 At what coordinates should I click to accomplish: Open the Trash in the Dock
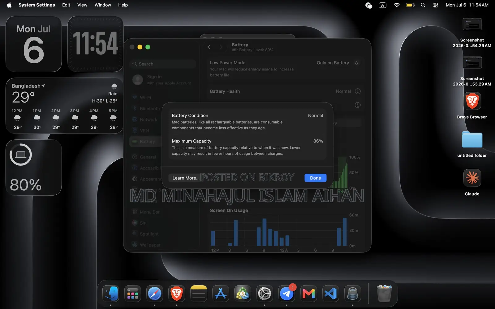click(x=384, y=294)
